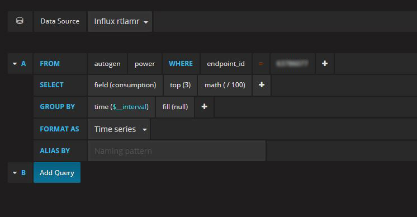The height and width of the screenshot is (217, 417).
Task: Collapse query B with its arrow
Action: coord(15,173)
